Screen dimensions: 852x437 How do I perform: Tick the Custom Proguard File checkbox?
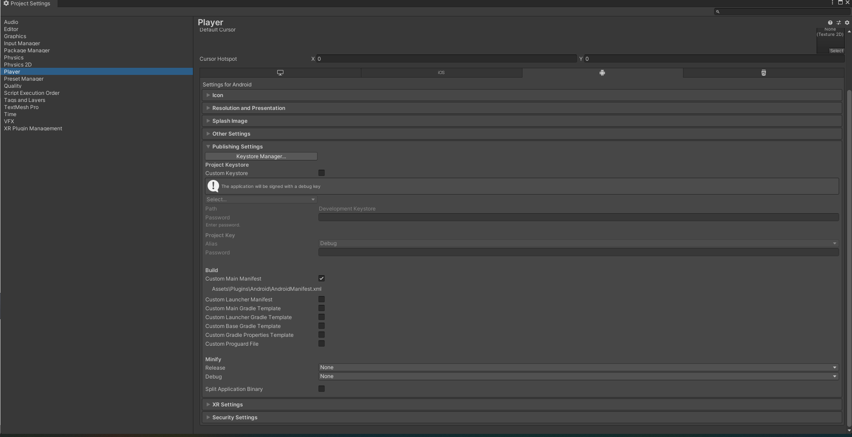pyautogui.click(x=322, y=343)
